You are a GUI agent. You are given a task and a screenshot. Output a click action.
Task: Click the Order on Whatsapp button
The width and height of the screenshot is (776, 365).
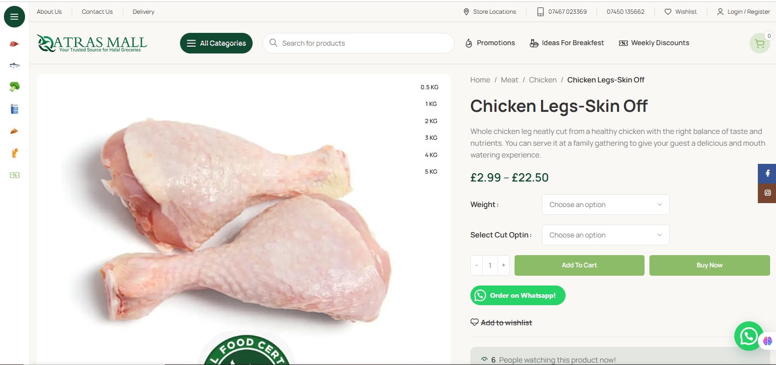pos(517,295)
